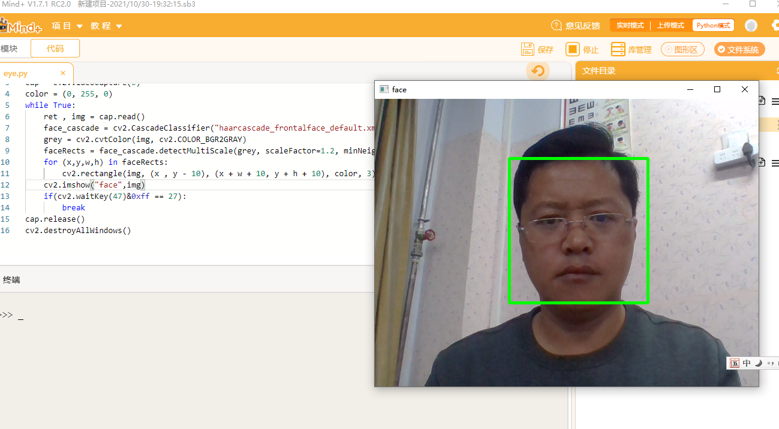This screenshot has width=779, height=429.
Task: Switch to 上传模式 mode
Action: [670, 26]
